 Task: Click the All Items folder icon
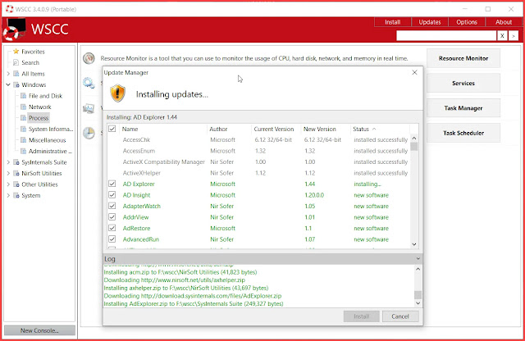16,74
